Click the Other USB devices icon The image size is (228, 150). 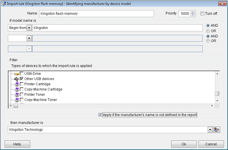[17, 79]
